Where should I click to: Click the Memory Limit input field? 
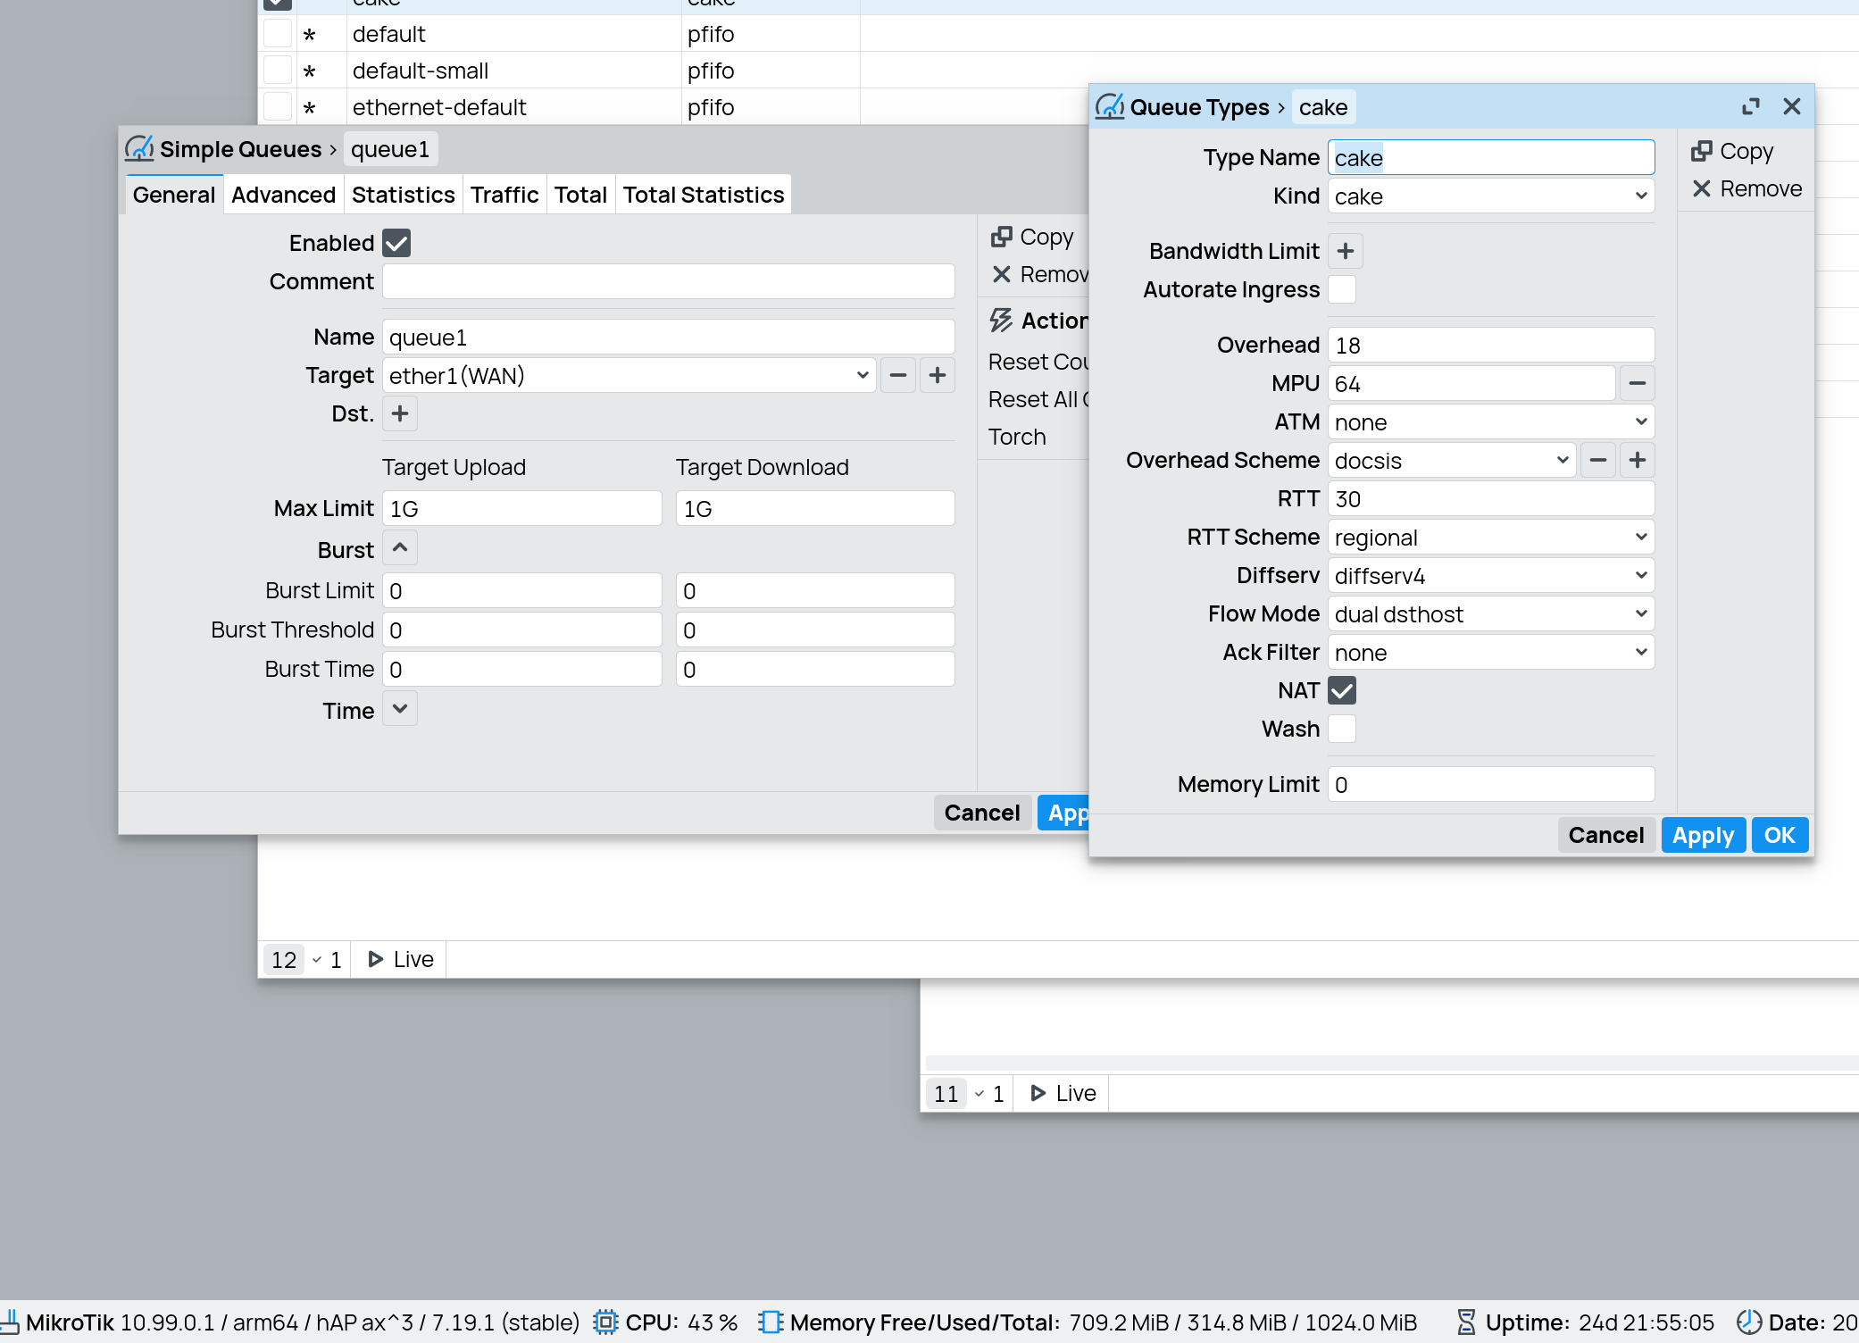tap(1491, 784)
